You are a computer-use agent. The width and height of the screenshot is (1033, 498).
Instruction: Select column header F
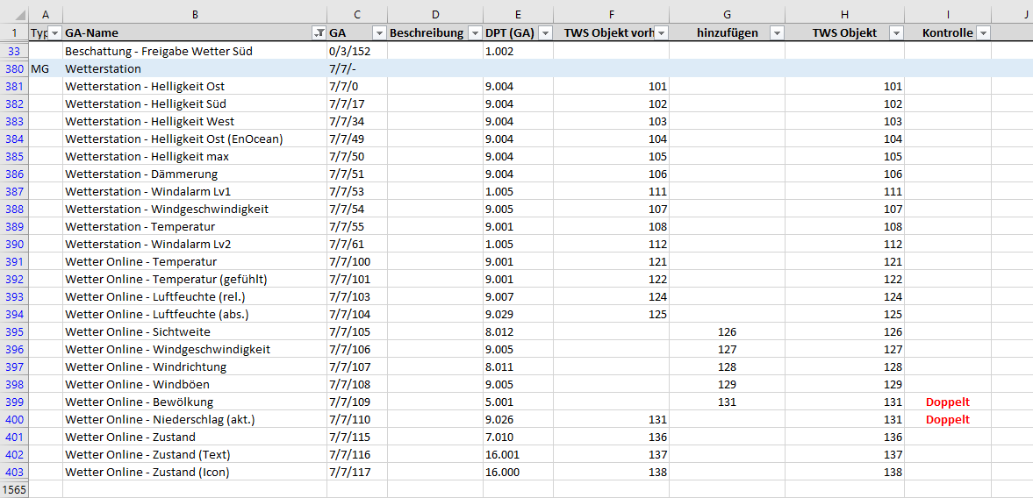pos(612,13)
